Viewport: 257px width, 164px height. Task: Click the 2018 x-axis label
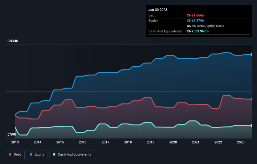128,142
